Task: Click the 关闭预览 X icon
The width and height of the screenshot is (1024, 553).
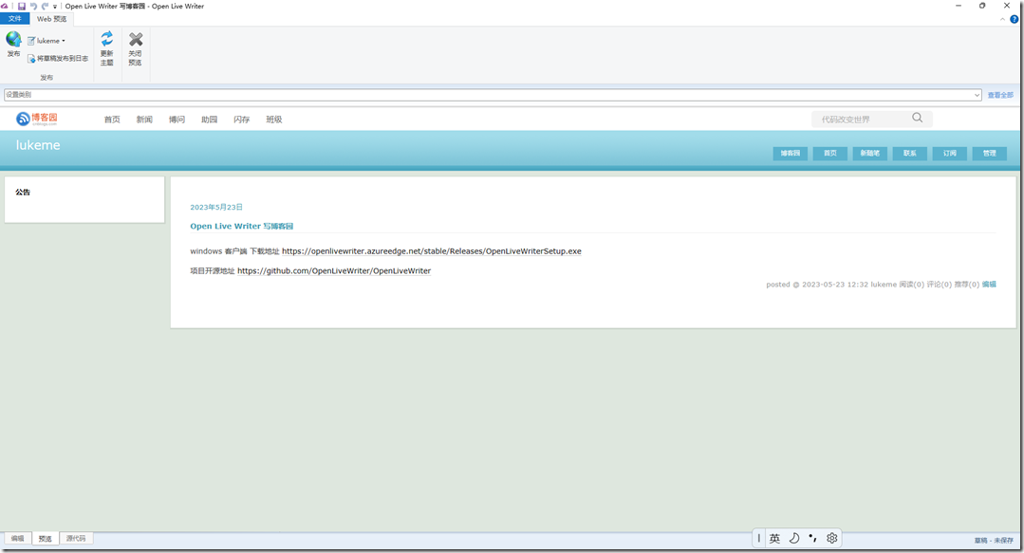Action: [135, 39]
